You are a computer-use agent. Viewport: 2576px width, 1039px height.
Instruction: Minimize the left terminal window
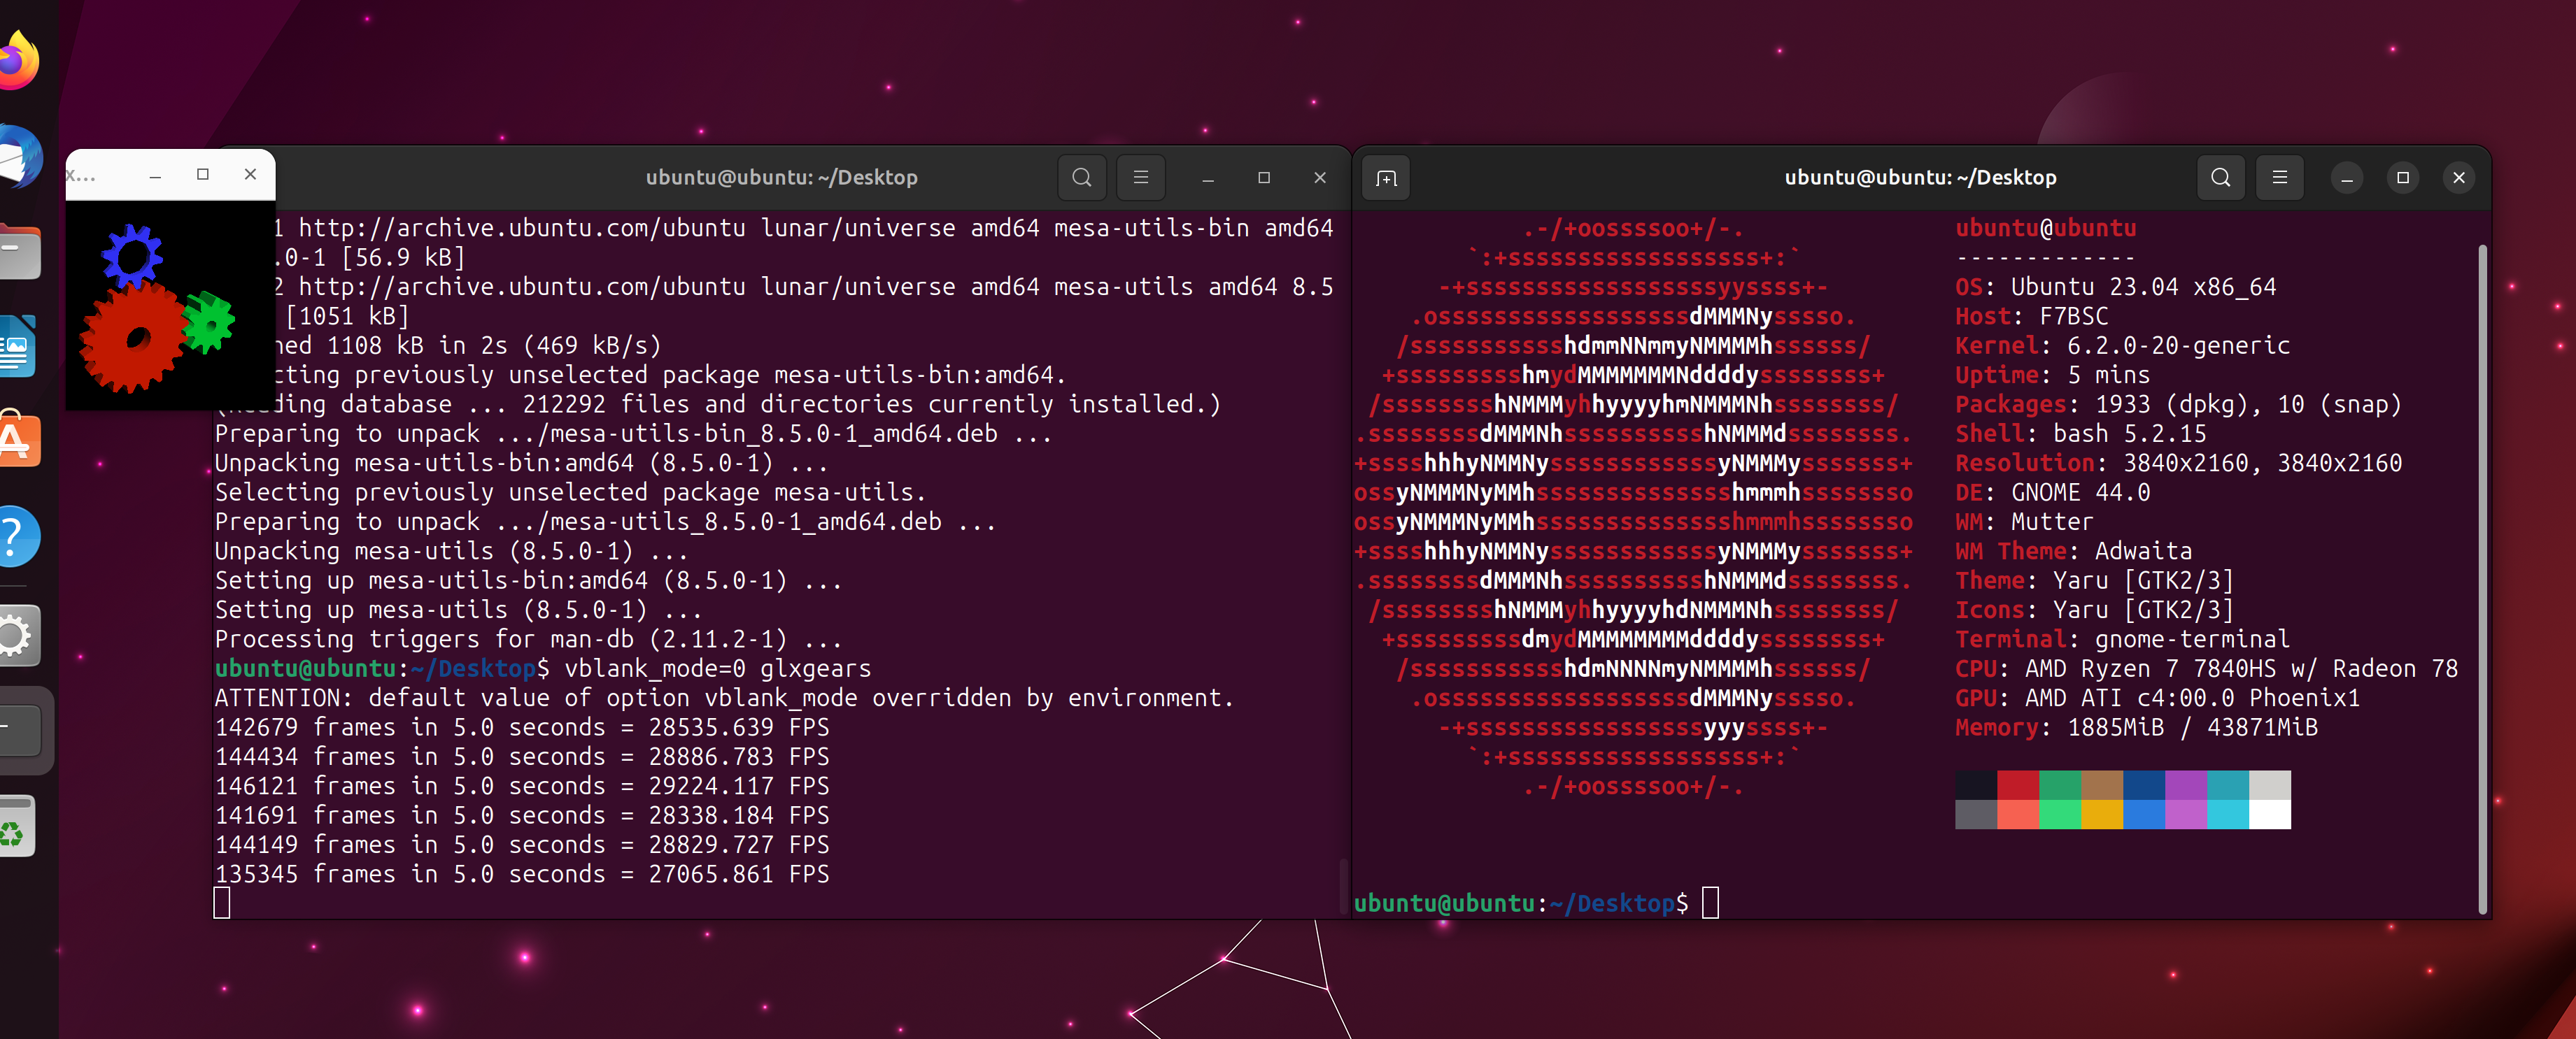click(x=1208, y=178)
